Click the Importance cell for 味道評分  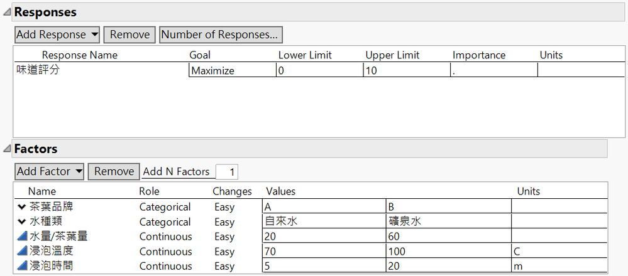(493, 71)
